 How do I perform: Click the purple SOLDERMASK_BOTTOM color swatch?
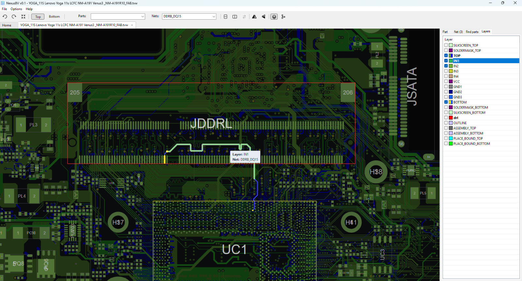click(451, 107)
